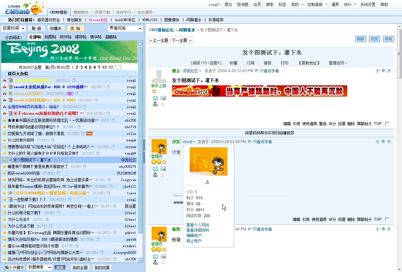The width and height of the screenshot is (402, 272).
Task: Click add friend icon under 新手上路 user
Action: point(155,104)
